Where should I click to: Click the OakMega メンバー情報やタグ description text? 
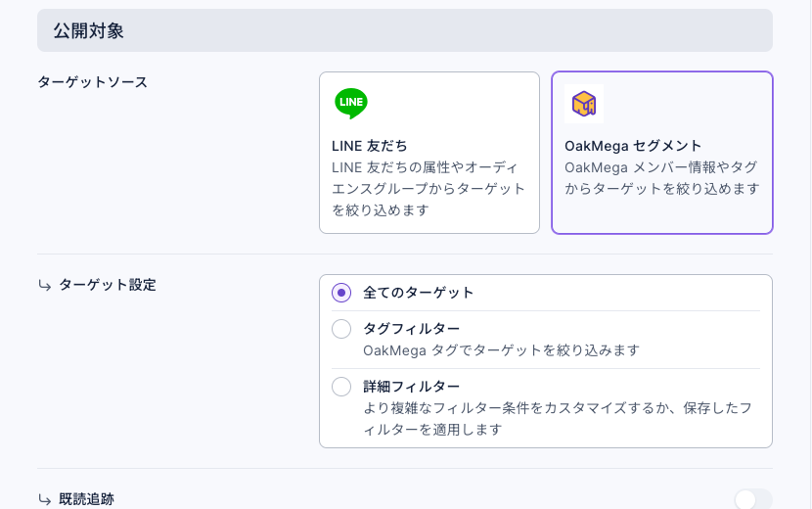coord(661,178)
